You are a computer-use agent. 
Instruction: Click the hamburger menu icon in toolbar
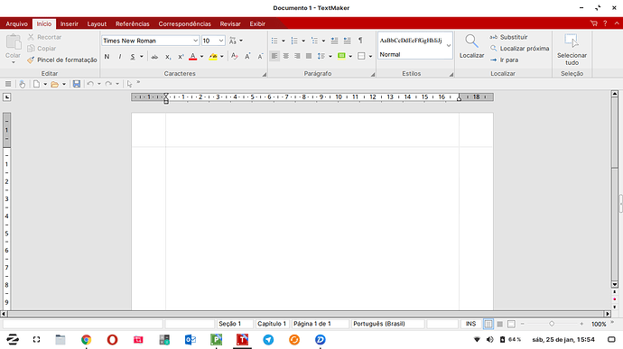[8, 84]
